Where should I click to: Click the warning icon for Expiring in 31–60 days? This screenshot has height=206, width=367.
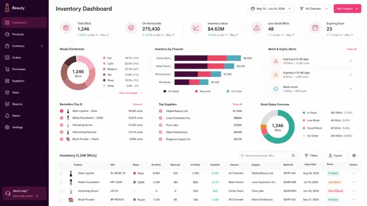pos(276,75)
